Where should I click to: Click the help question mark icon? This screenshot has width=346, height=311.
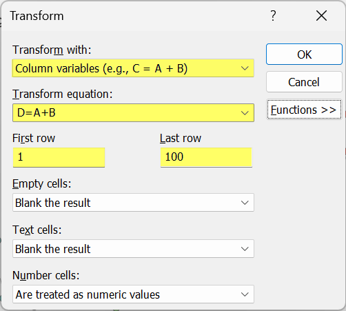(x=273, y=16)
